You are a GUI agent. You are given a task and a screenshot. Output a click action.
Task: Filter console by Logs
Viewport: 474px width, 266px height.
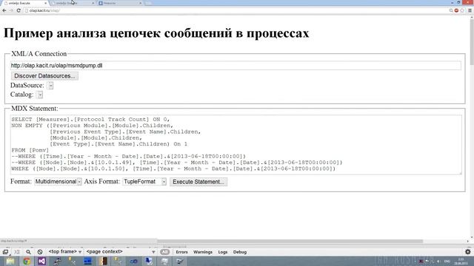tap(223, 252)
